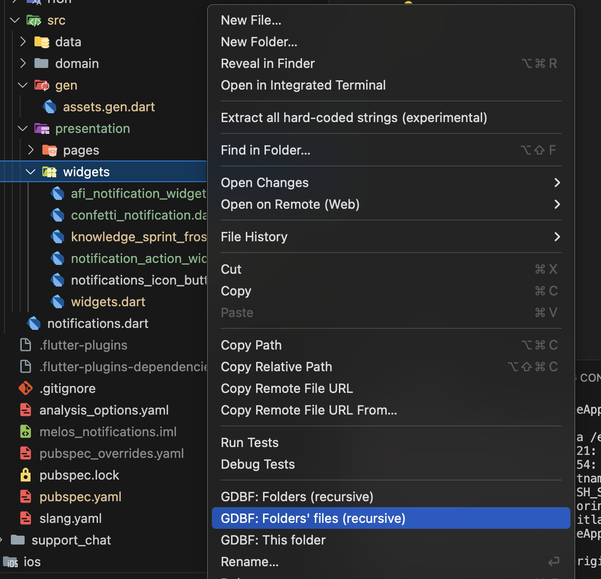Click the YAML icon beside slang.yaml
The height and width of the screenshot is (579, 601).
point(26,518)
